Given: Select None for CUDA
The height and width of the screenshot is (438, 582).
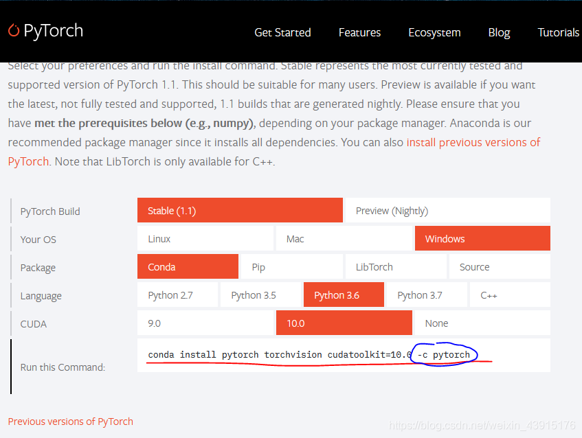Looking at the screenshot, I should pyautogui.click(x=482, y=323).
